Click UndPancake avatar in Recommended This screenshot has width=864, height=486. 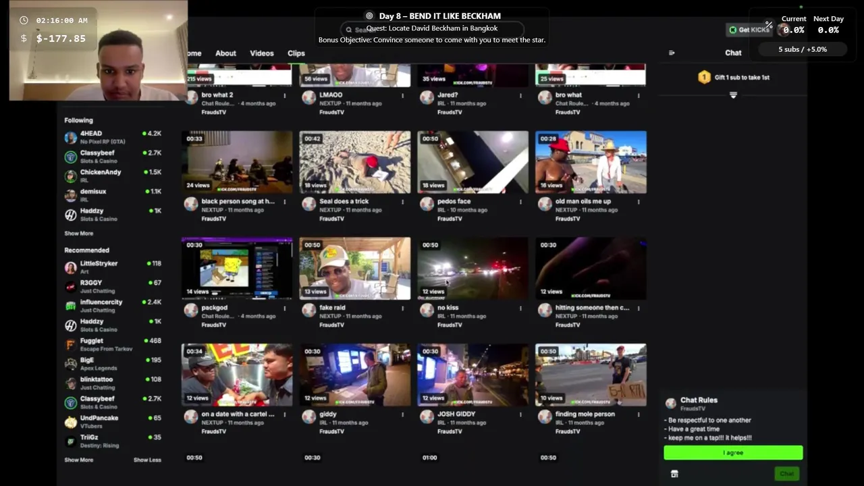70,422
